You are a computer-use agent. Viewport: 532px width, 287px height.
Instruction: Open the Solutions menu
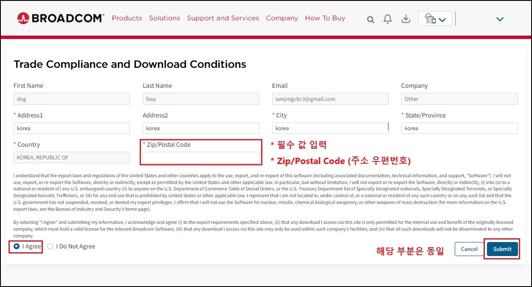tap(164, 18)
